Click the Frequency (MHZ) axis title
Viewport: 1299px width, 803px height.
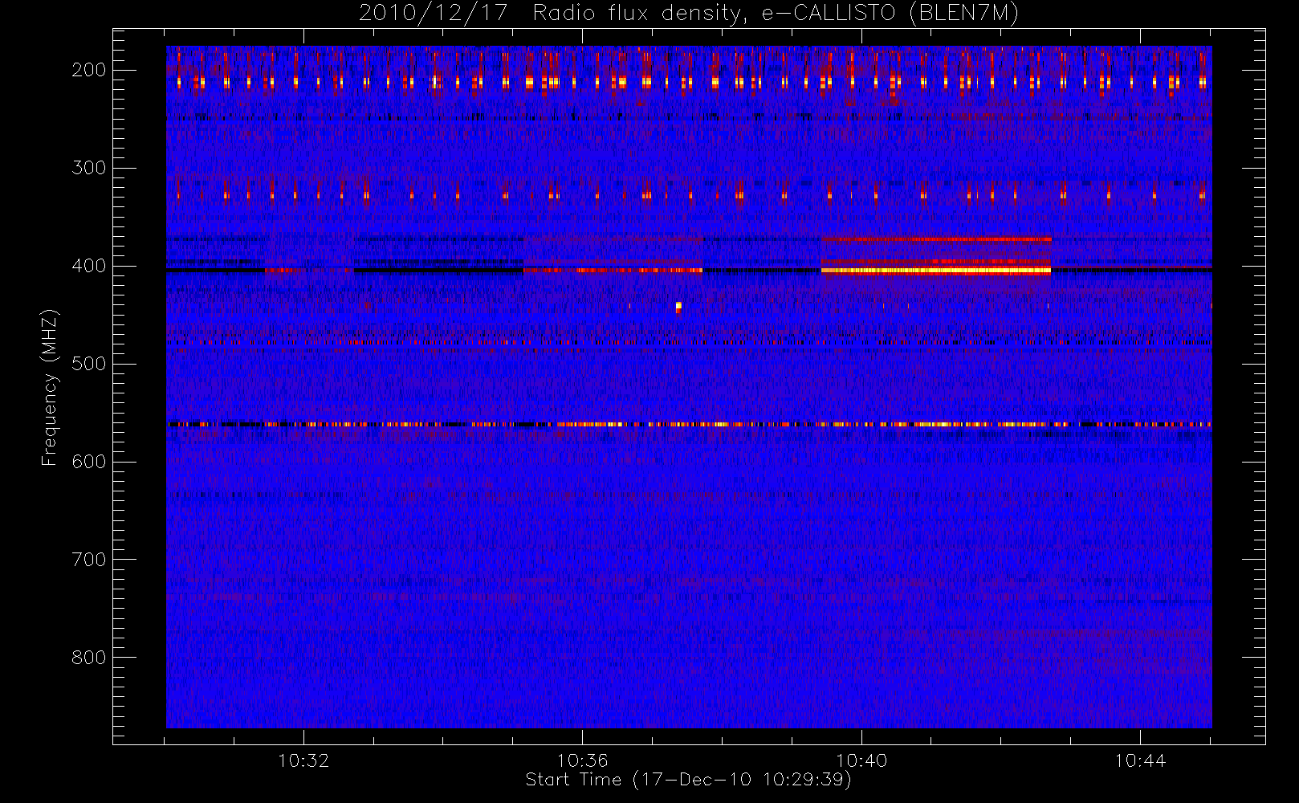pyautogui.click(x=50, y=387)
